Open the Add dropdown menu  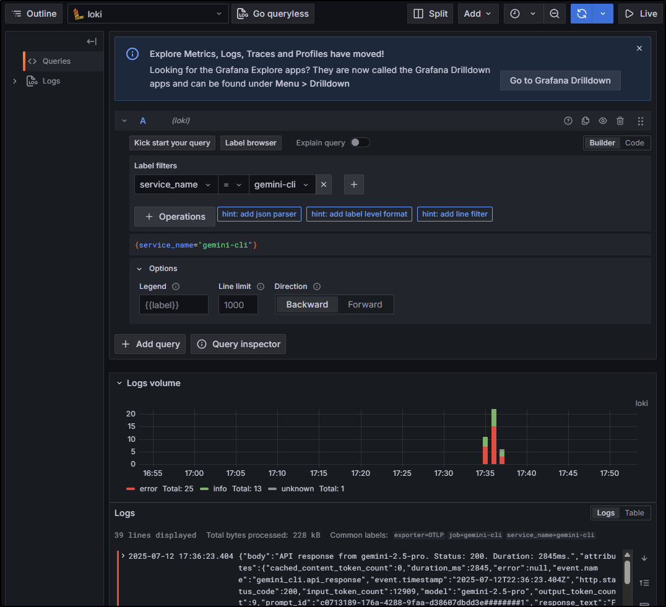(x=478, y=14)
